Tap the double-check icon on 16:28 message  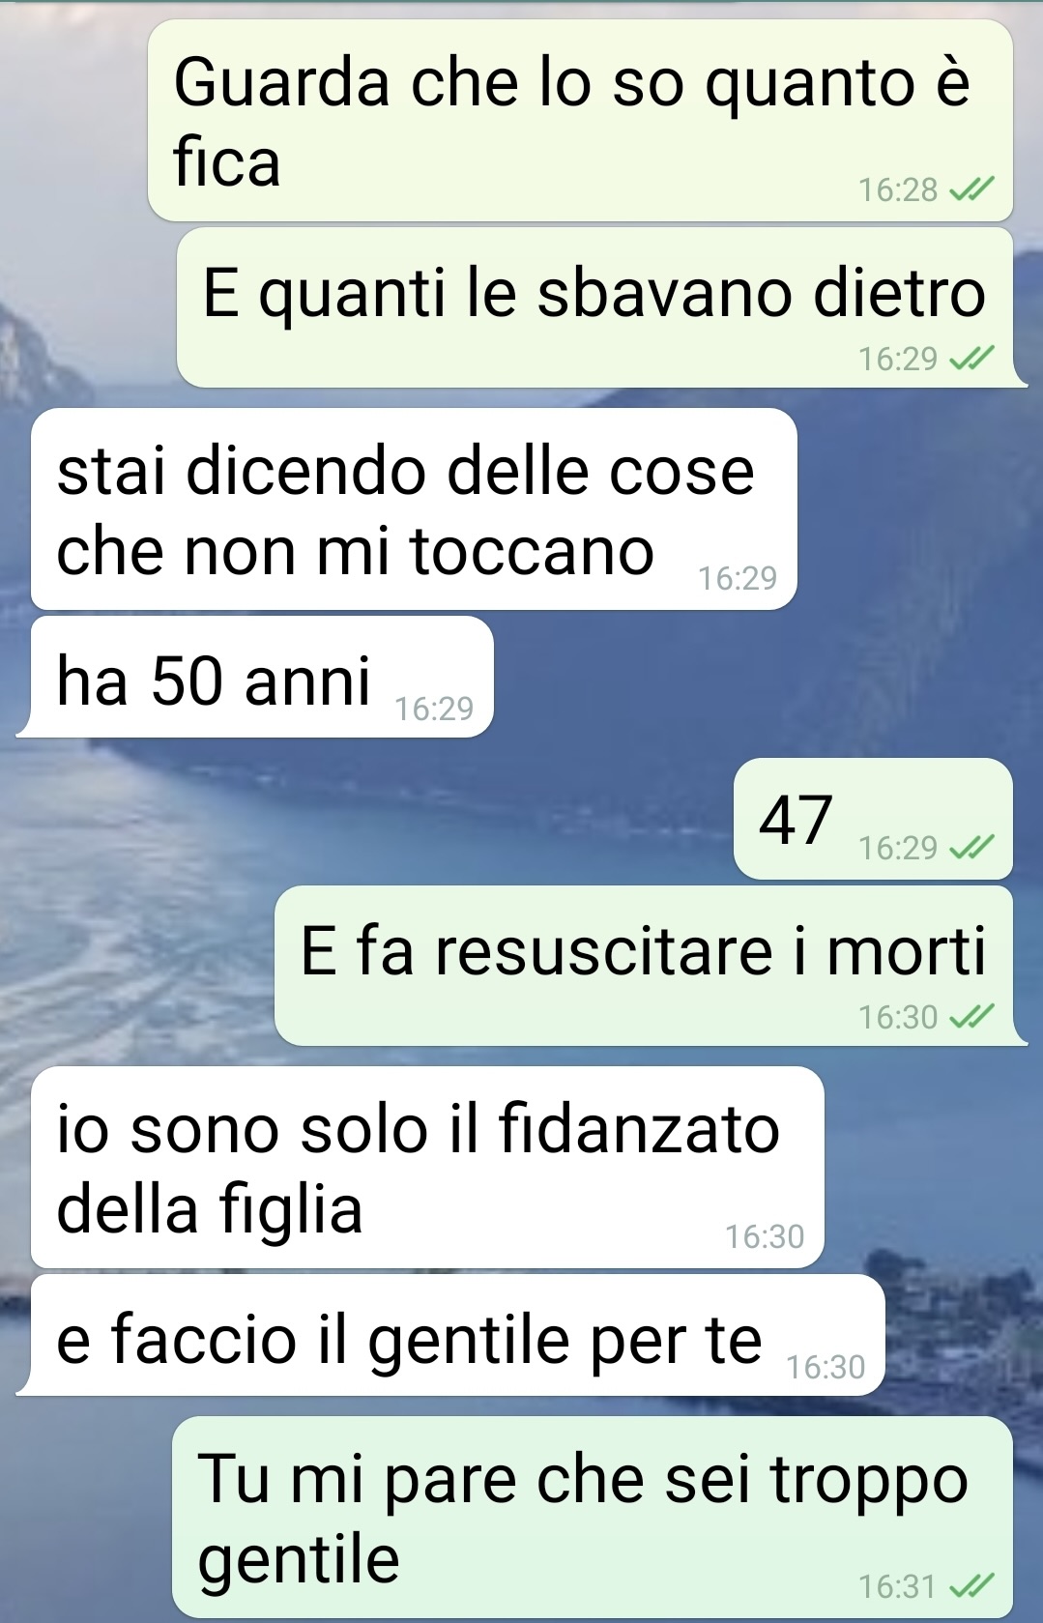tap(971, 189)
